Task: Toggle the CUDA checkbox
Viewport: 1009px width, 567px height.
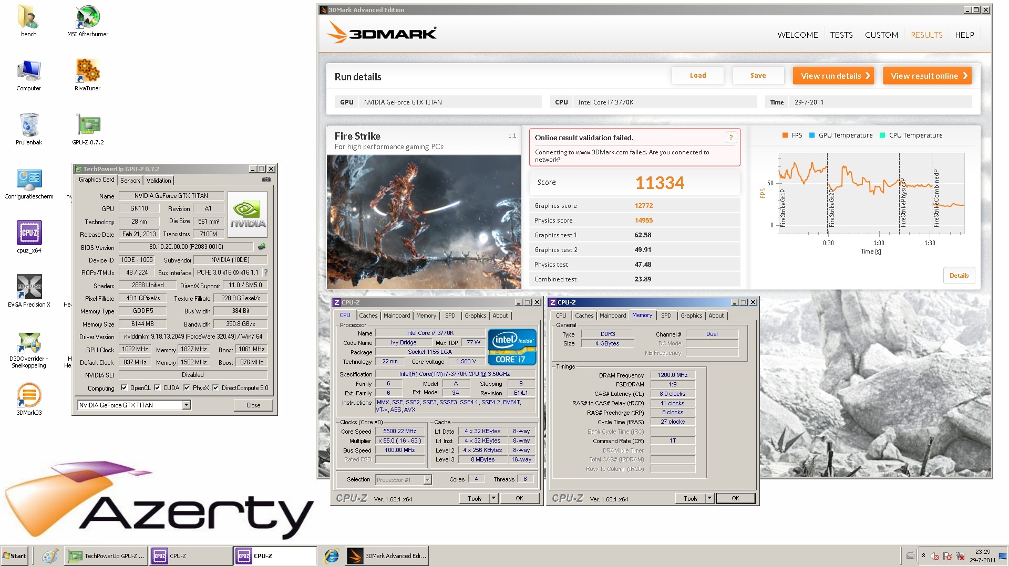Action: (157, 388)
